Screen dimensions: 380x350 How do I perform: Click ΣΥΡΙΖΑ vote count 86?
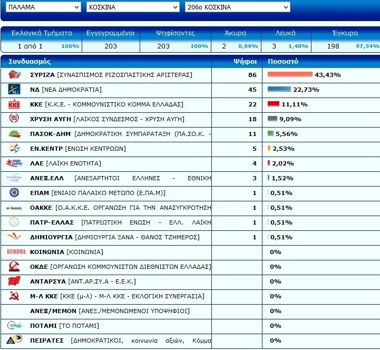coord(252,75)
